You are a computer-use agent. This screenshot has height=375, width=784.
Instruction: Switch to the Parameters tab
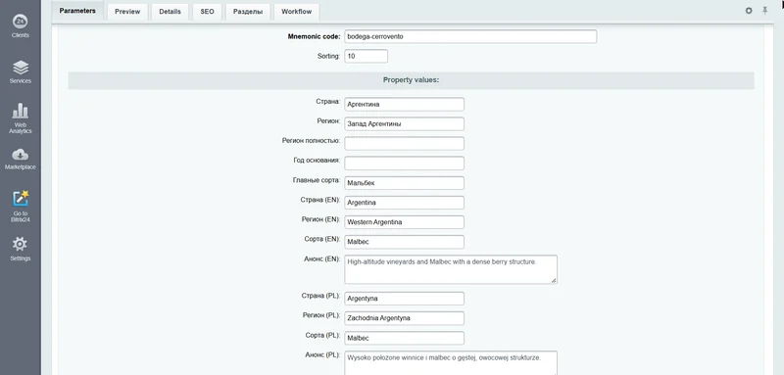(x=77, y=11)
